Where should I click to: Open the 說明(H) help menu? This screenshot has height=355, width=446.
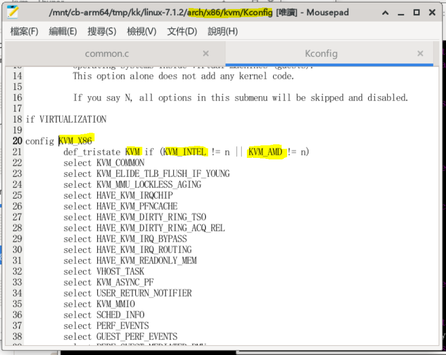pos(223,31)
